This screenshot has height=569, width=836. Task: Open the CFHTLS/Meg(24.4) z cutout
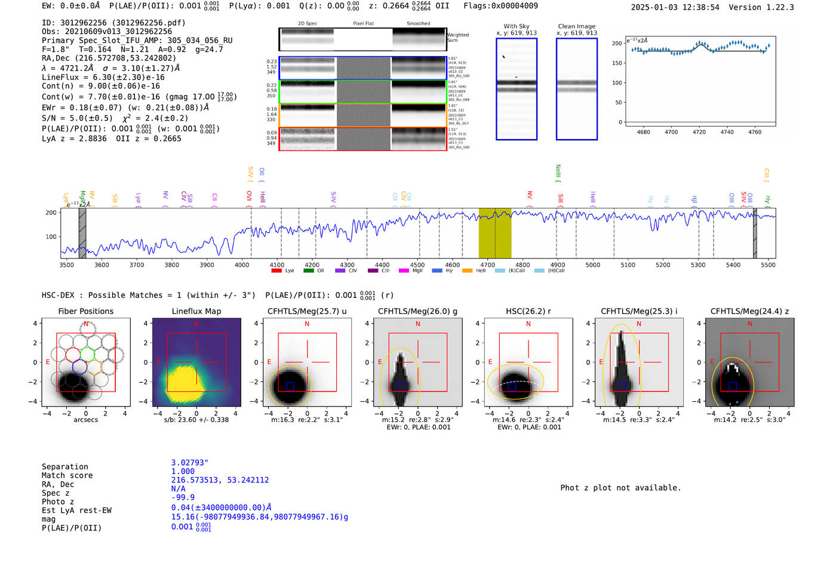(750, 362)
